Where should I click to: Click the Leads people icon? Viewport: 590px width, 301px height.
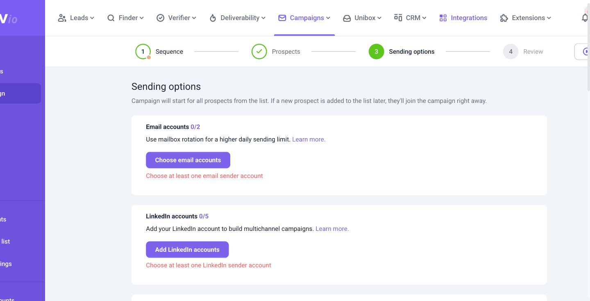(62, 18)
